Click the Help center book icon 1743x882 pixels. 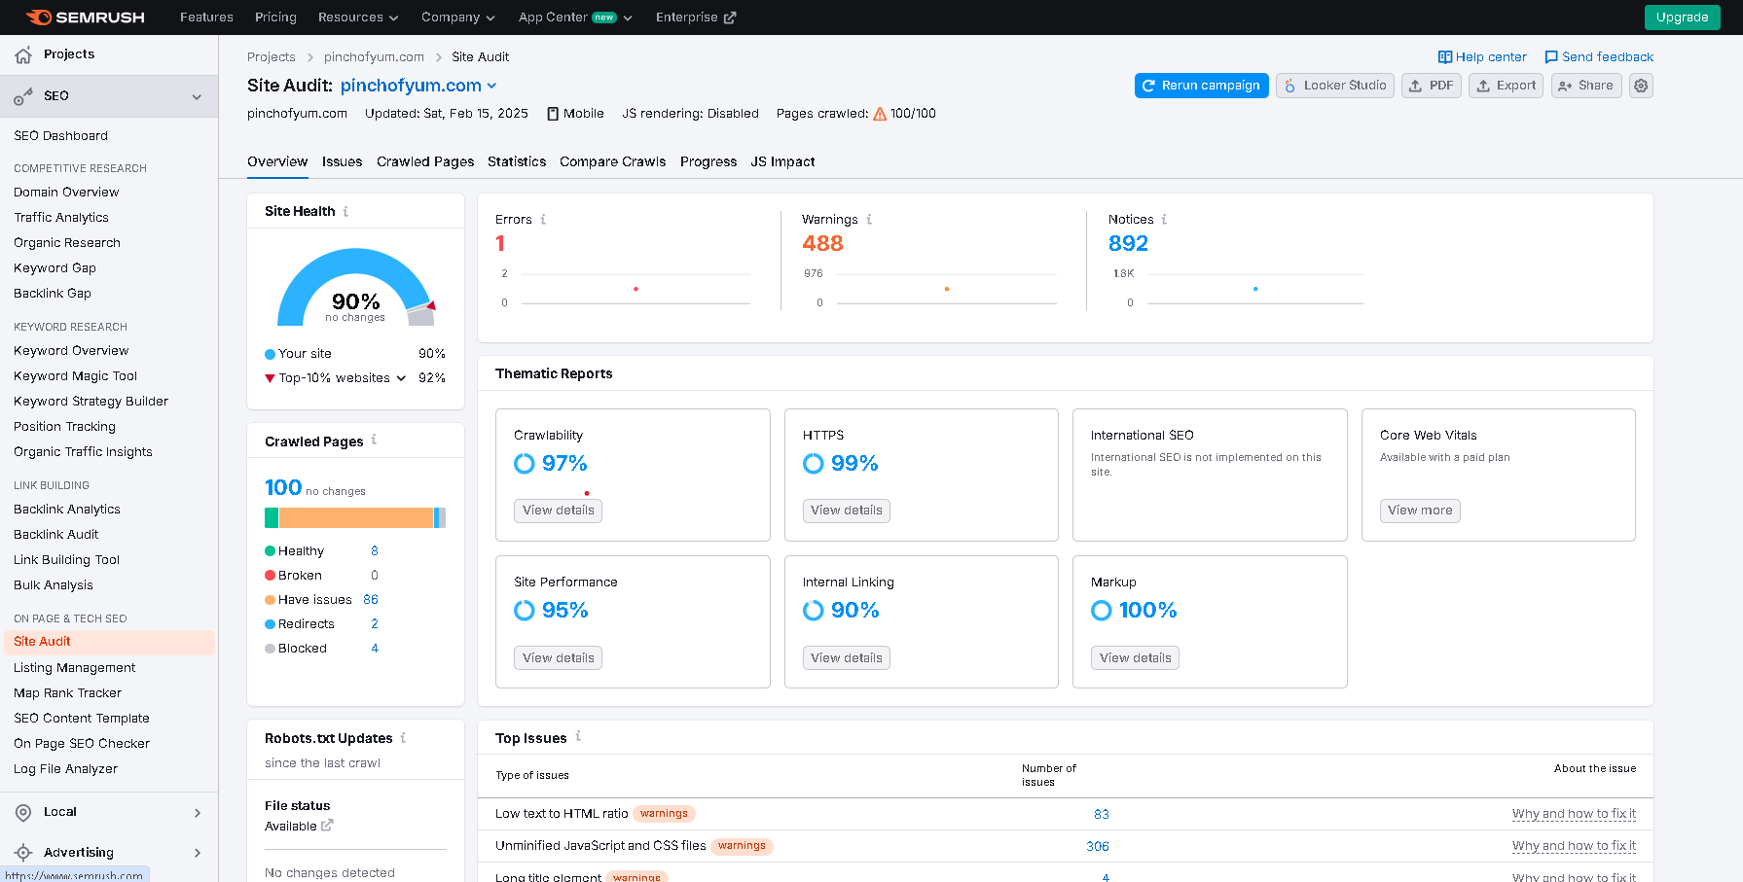coord(1445,57)
